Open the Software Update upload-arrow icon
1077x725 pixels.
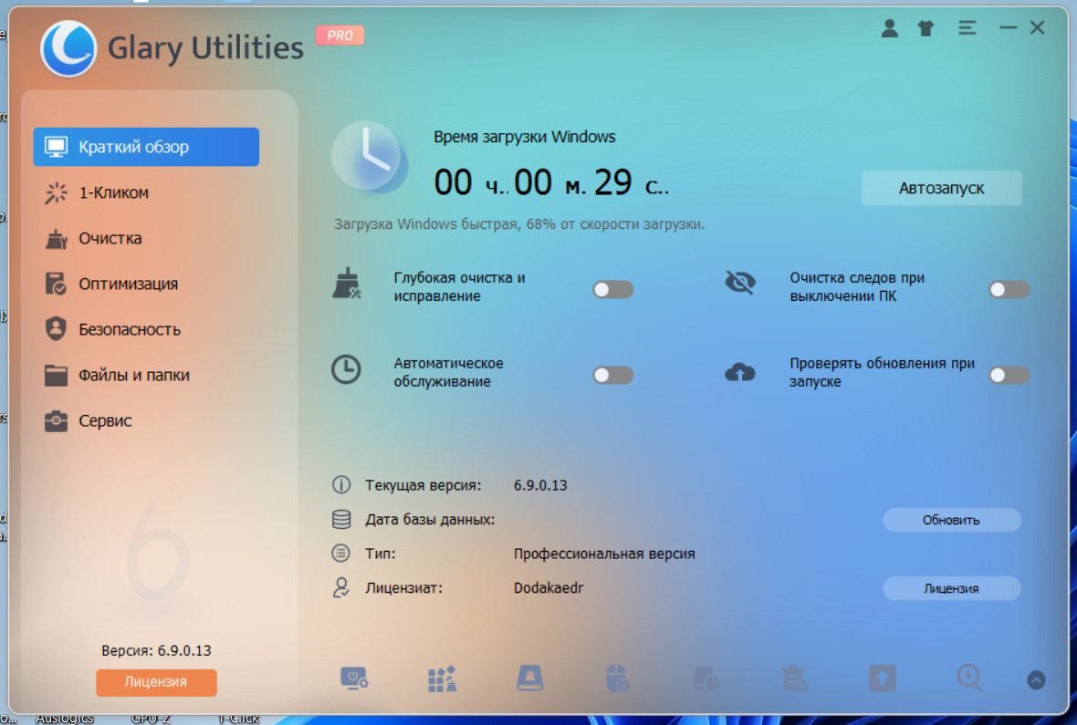click(882, 679)
